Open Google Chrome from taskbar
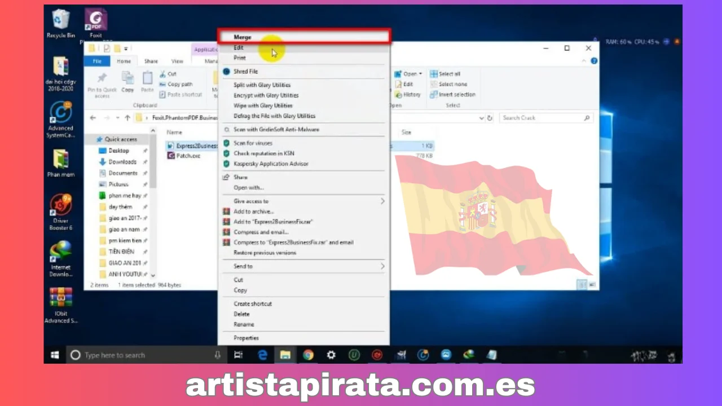Viewport: 722px width, 406px height. (308, 355)
